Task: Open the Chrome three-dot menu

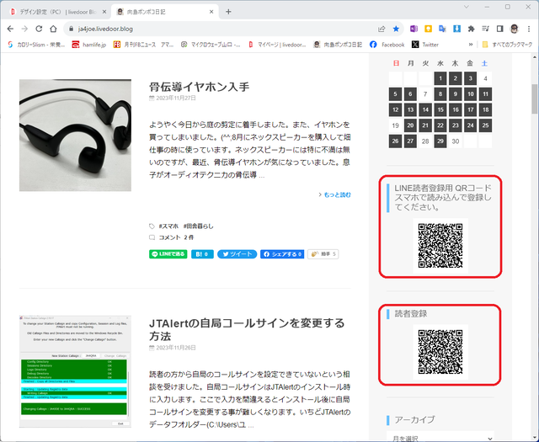Action: tap(529, 29)
